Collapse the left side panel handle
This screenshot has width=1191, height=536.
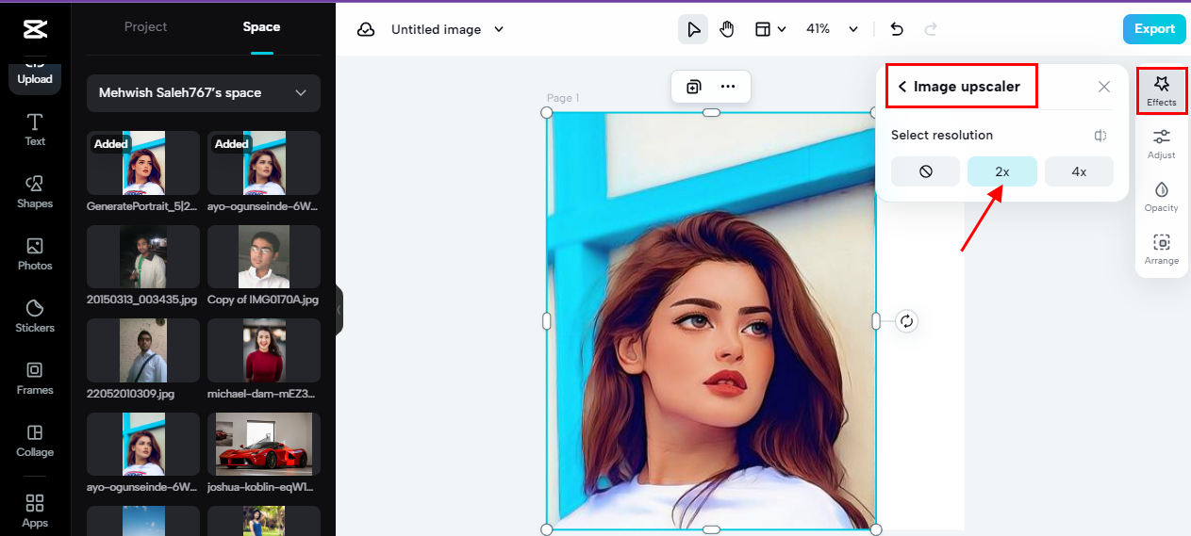(x=339, y=310)
